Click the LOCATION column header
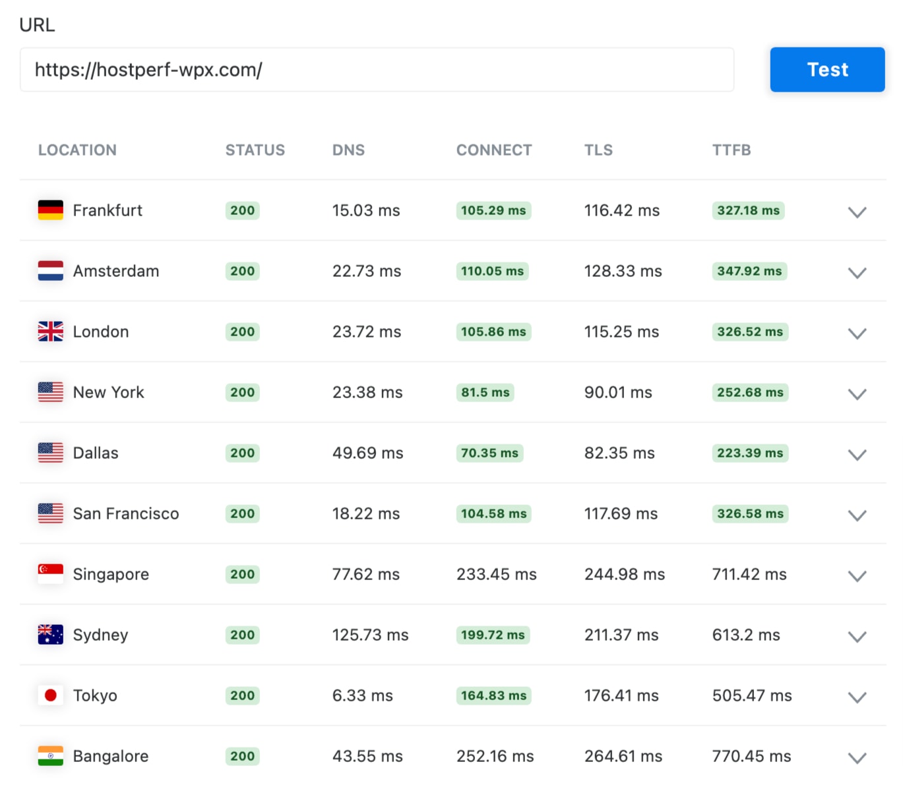 [x=77, y=150]
